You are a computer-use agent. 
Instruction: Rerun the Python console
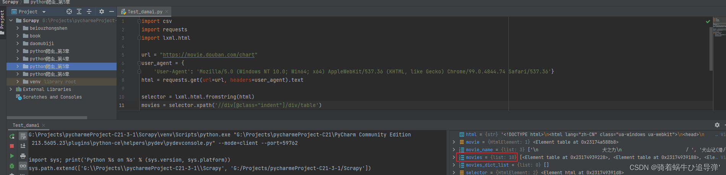coord(12,136)
